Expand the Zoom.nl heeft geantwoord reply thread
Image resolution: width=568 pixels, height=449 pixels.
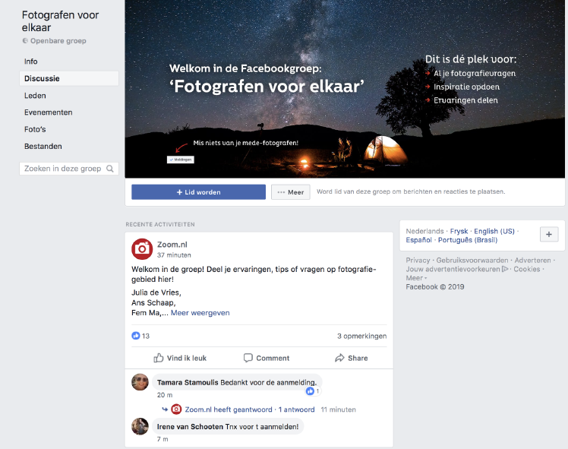[x=250, y=409]
